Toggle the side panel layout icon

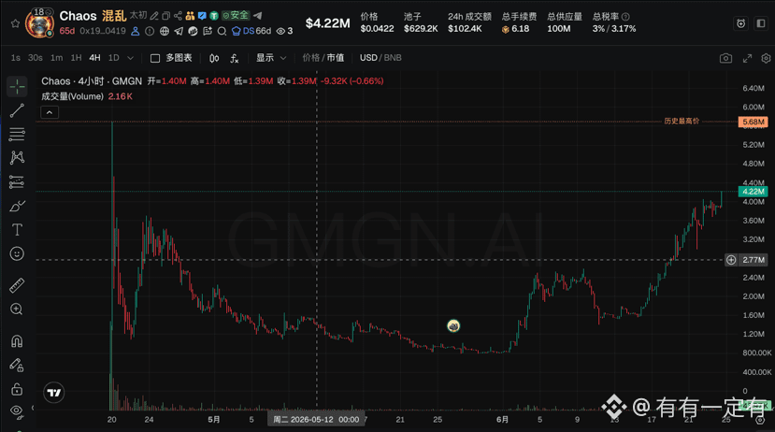761,23
